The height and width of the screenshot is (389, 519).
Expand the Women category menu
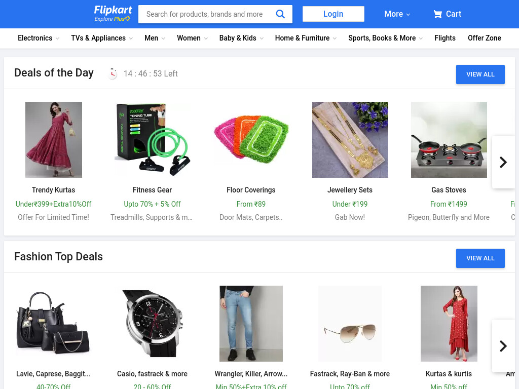pos(192,38)
